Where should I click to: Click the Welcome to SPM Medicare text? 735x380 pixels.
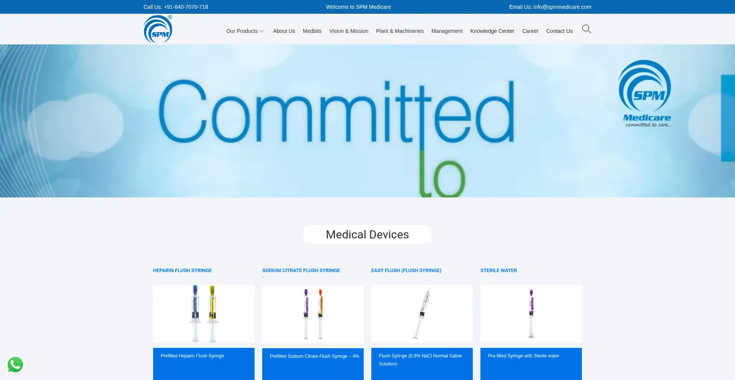pyautogui.click(x=358, y=7)
